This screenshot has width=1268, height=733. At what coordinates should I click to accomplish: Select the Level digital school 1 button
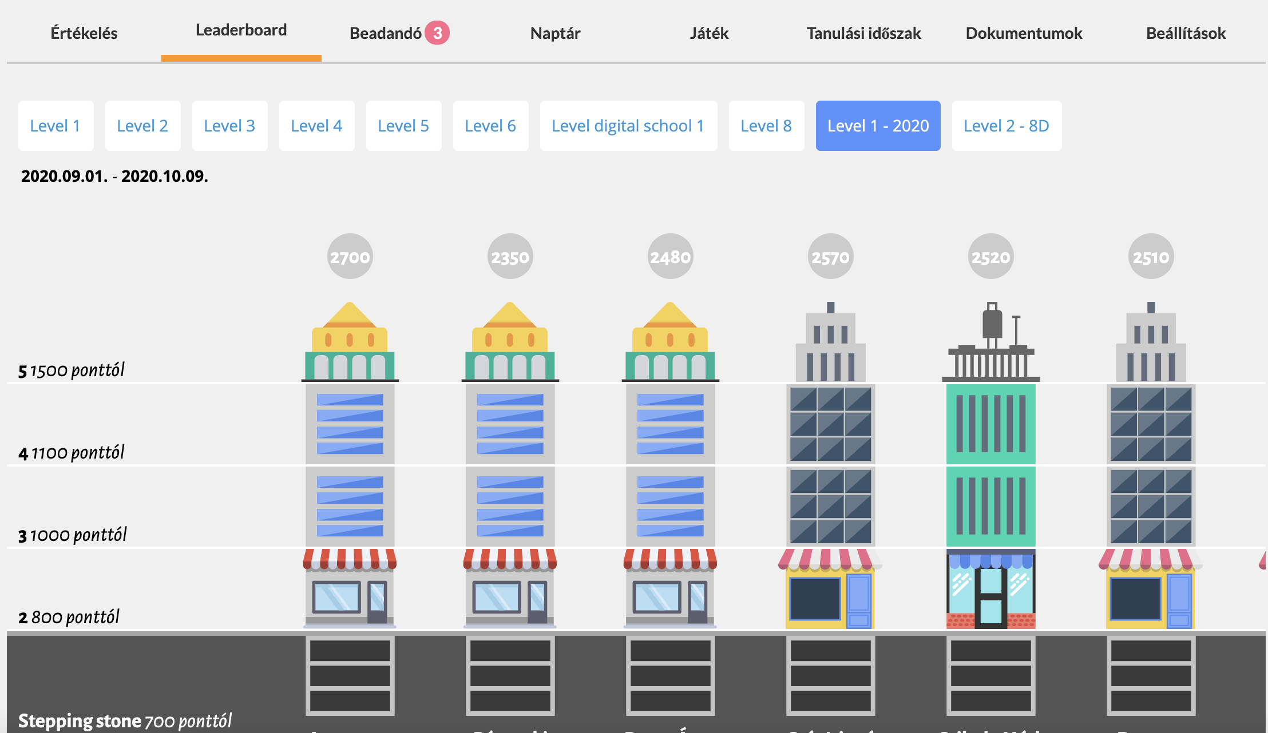[628, 126]
